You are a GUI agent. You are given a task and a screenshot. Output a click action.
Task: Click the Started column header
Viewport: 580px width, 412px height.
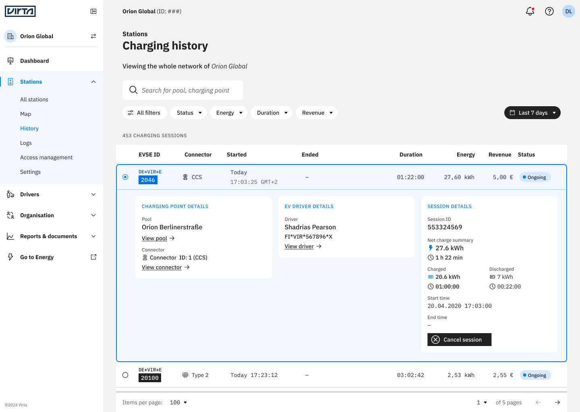tap(236, 154)
